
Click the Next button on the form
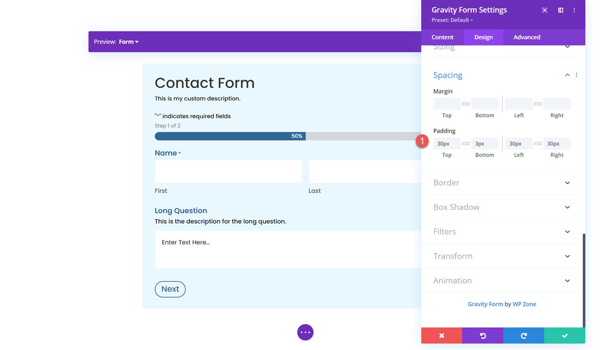(170, 289)
